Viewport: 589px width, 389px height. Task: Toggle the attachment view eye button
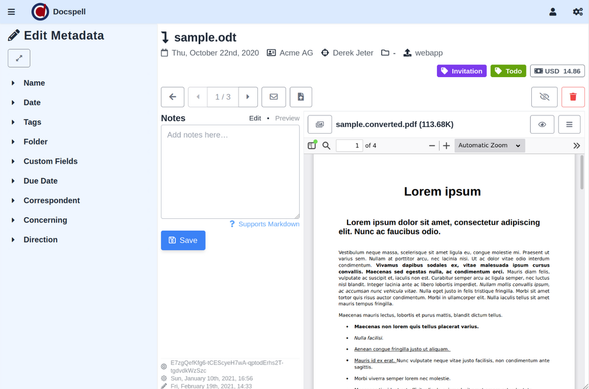(x=542, y=125)
